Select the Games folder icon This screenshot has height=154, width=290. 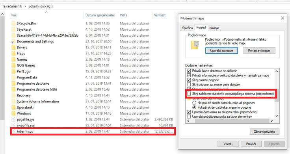pos(13,59)
